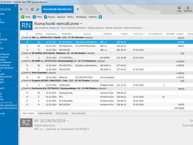This screenshot has height=145, width=193.
Task: Pin the modules sidebar with pin icon
Action: [16, 6]
